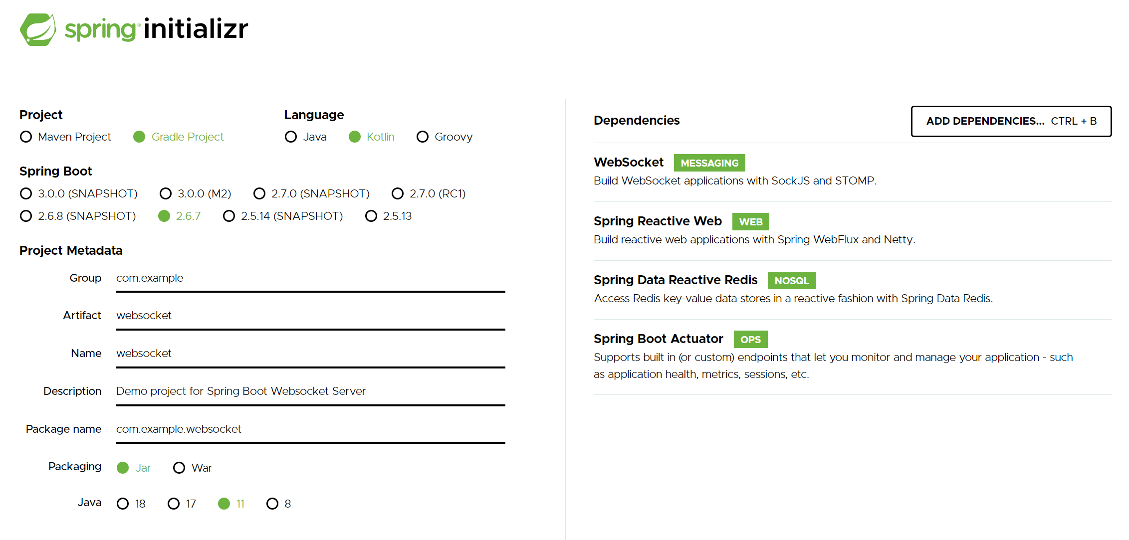Click the Spring leaf logo icon
The height and width of the screenshot is (540, 1129).
(x=38, y=29)
